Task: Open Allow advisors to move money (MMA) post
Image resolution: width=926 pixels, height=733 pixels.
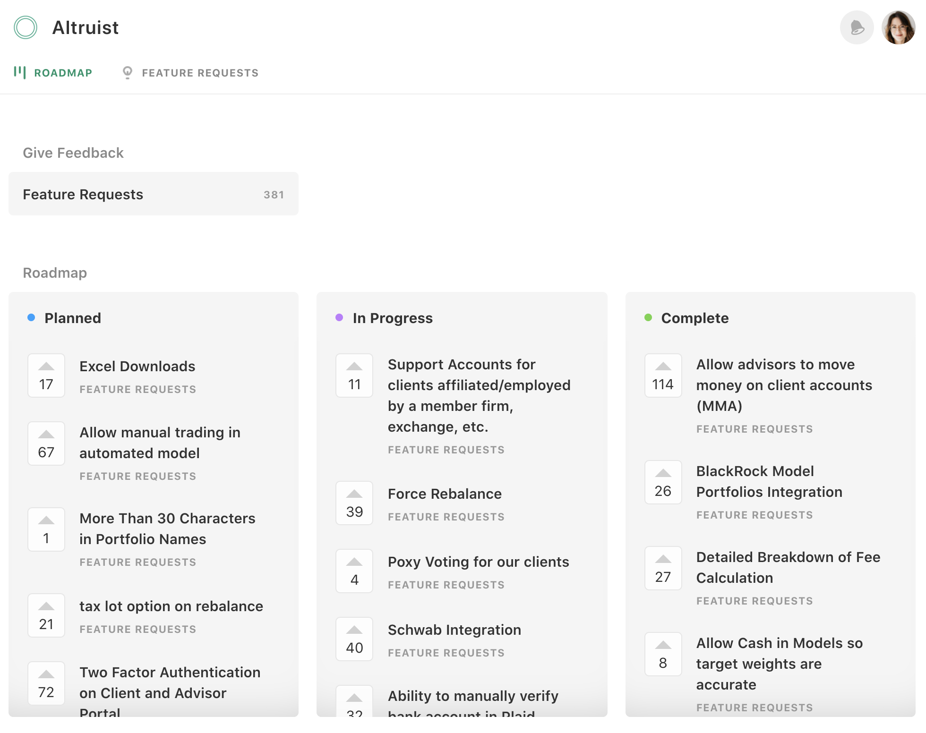Action: [784, 385]
